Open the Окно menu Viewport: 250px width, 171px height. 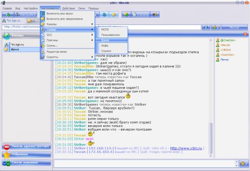81,9
